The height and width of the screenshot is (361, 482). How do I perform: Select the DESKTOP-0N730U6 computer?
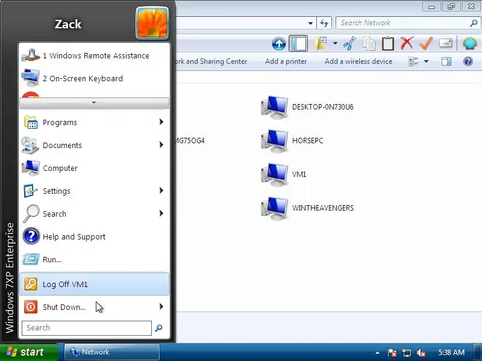pyautogui.click(x=307, y=107)
